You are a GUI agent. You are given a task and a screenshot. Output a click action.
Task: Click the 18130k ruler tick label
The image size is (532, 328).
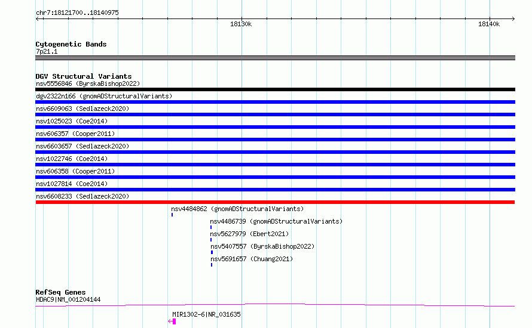click(241, 24)
